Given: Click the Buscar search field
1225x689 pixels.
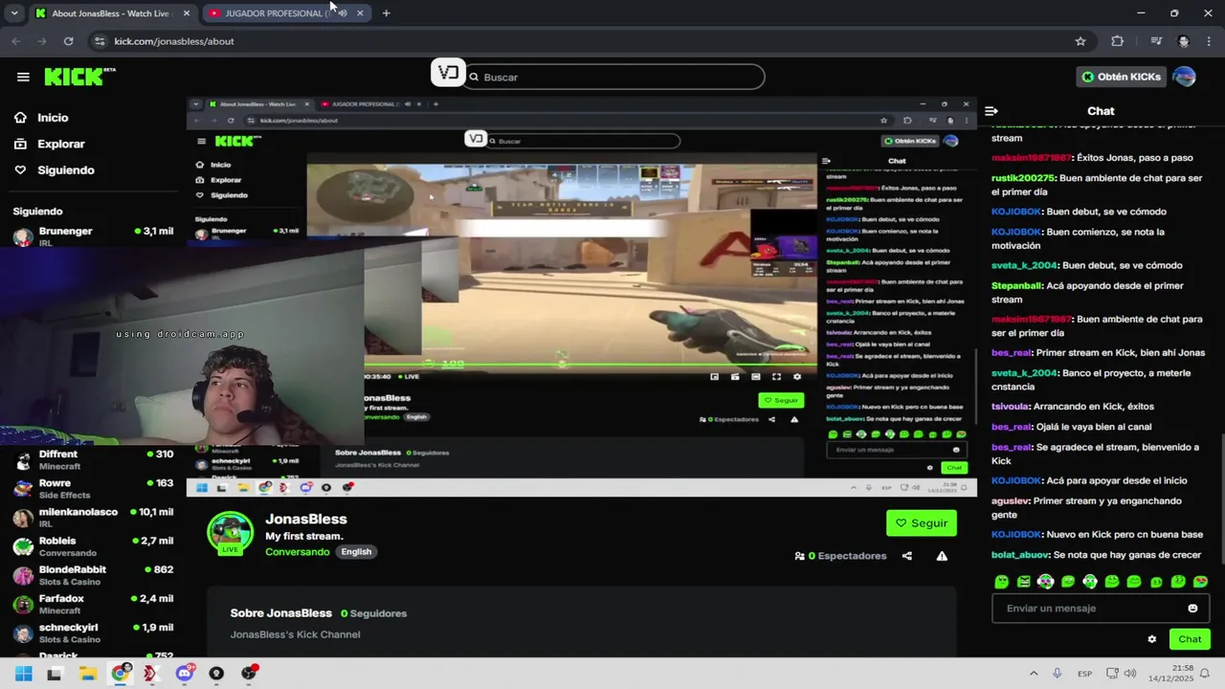Looking at the screenshot, I should pos(615,77).
